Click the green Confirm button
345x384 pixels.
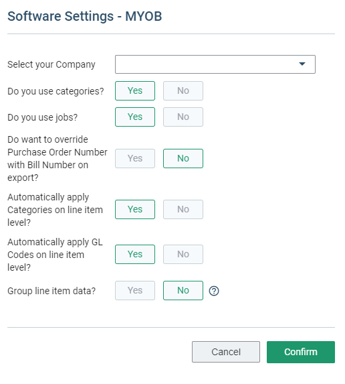pyautogui.click(x=301, y=352)
